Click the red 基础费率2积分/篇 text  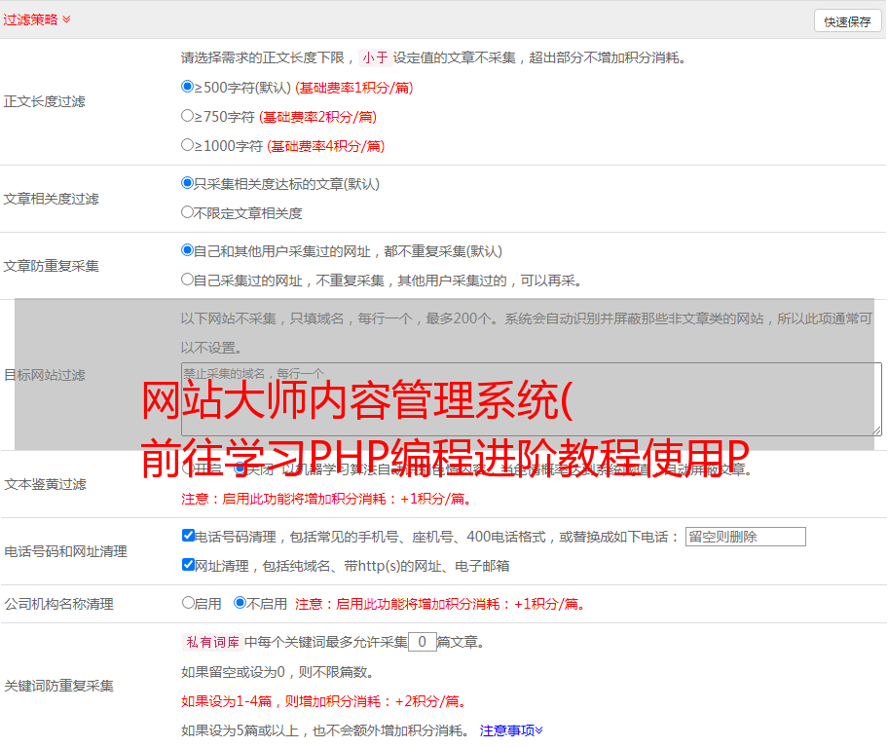317,117
